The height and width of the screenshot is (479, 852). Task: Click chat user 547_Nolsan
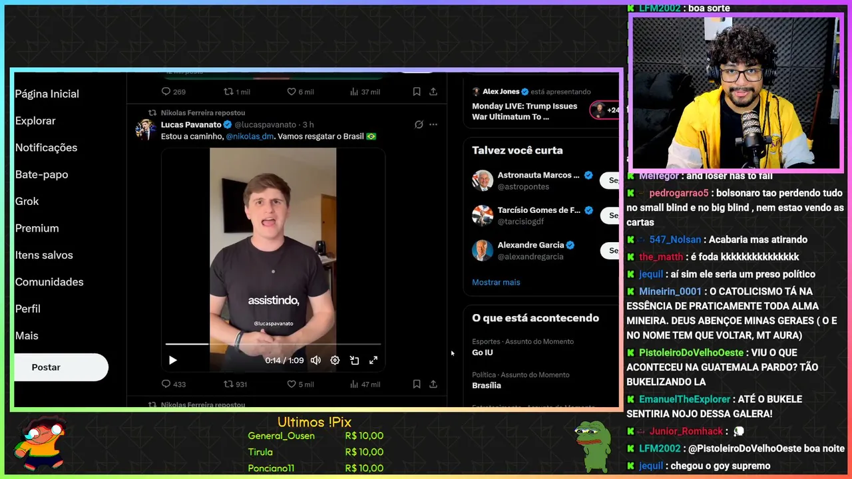click(x=675, y=239)
